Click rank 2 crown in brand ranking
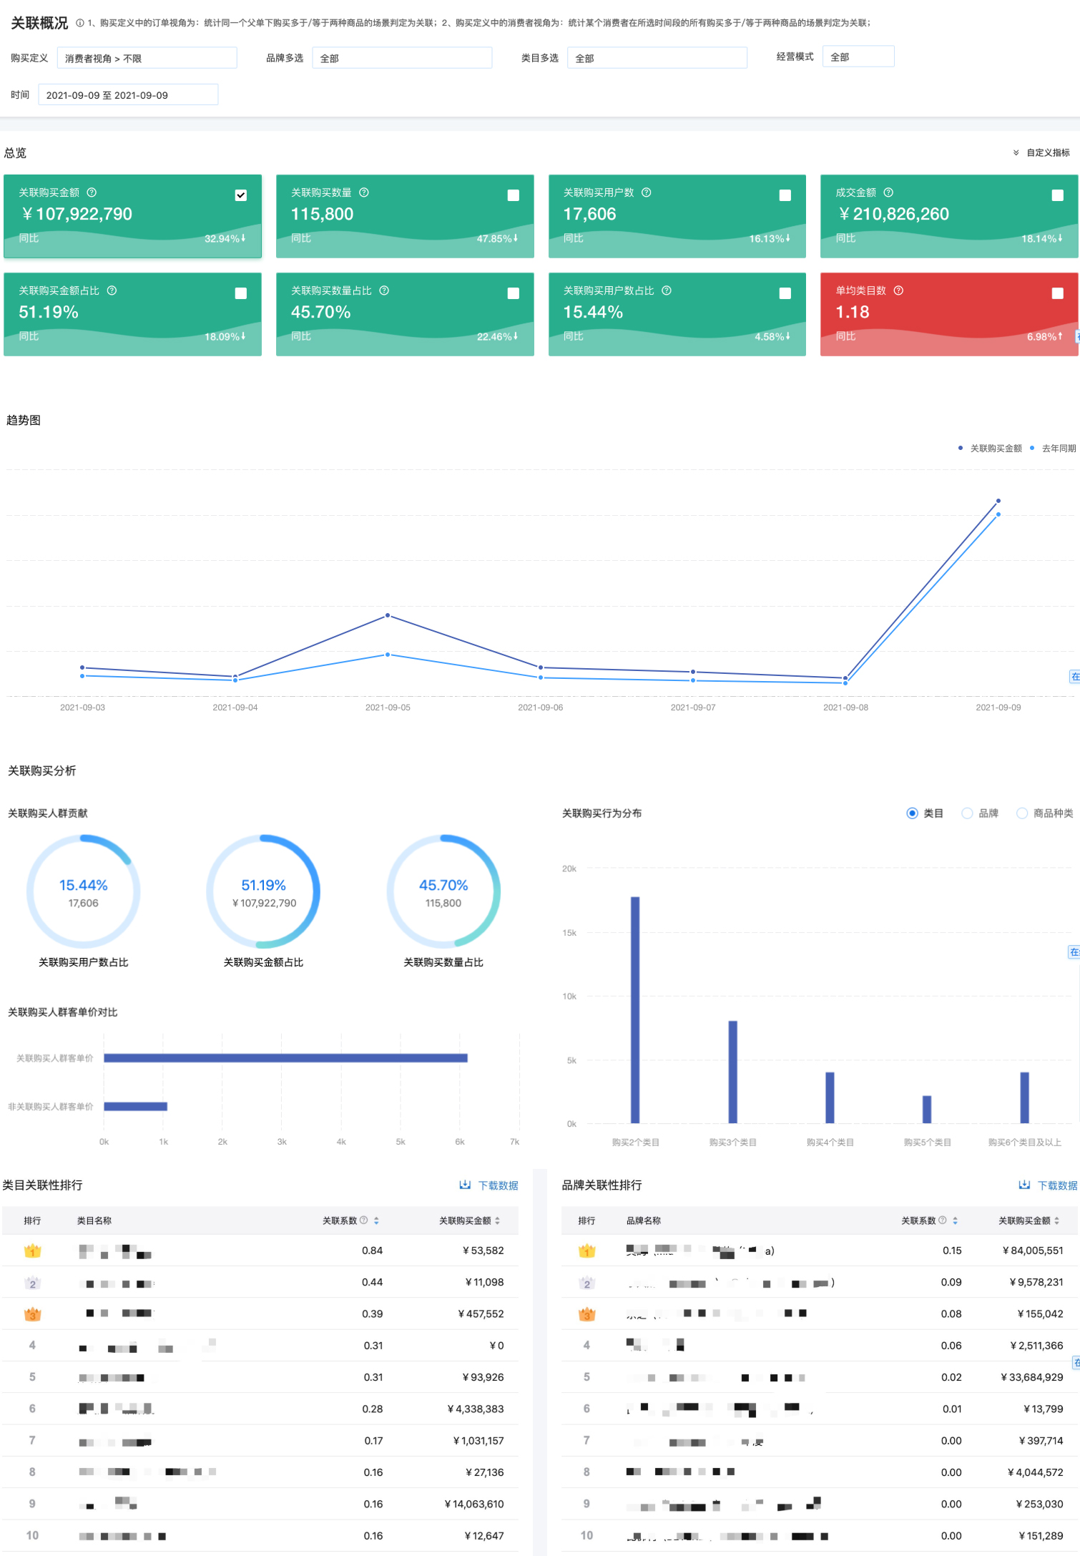 (587, 1283)
